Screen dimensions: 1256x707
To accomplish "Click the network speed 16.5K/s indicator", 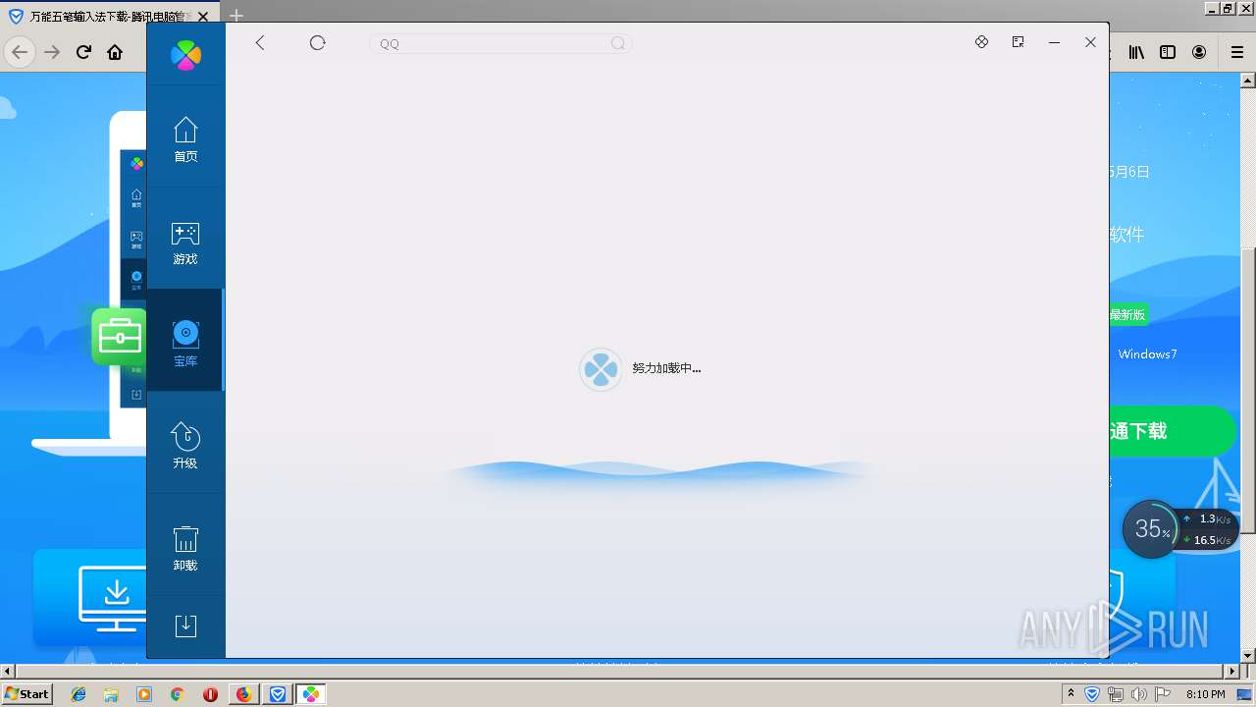I will (x=1208, y=540).
